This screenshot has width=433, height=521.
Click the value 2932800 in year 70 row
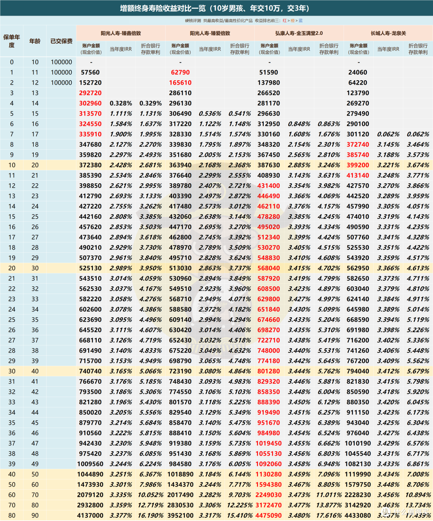click(x=90, y=505)
